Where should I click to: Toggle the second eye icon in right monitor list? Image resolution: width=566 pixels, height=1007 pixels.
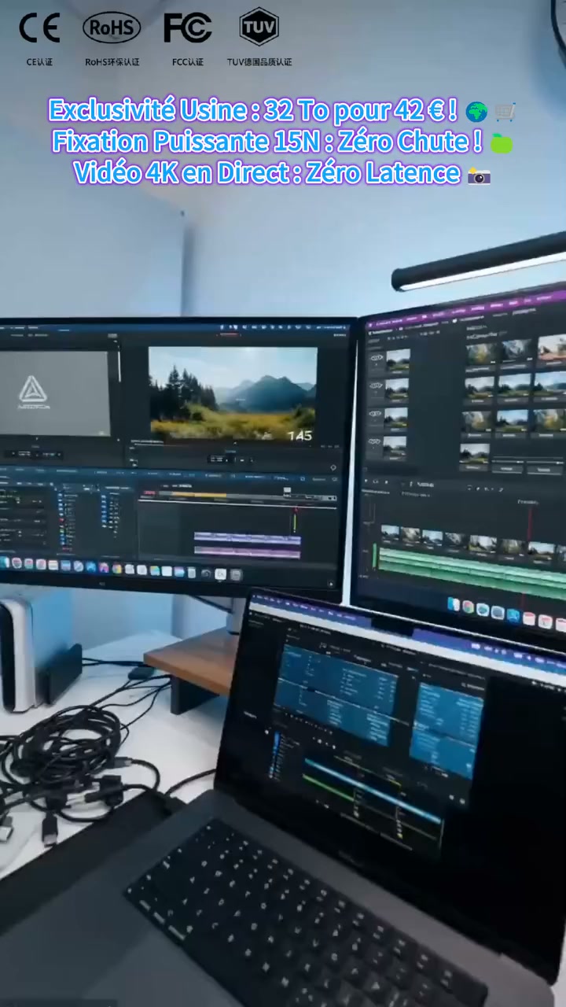tap(376, 387)
